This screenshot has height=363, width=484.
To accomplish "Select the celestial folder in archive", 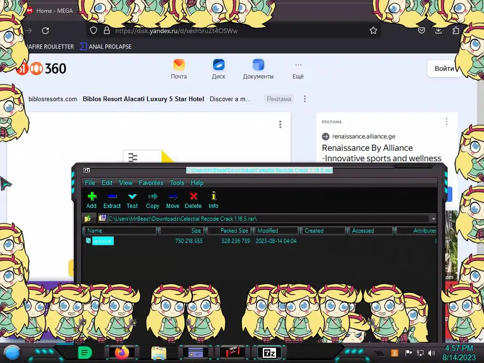I will click(x=103, y=241).
